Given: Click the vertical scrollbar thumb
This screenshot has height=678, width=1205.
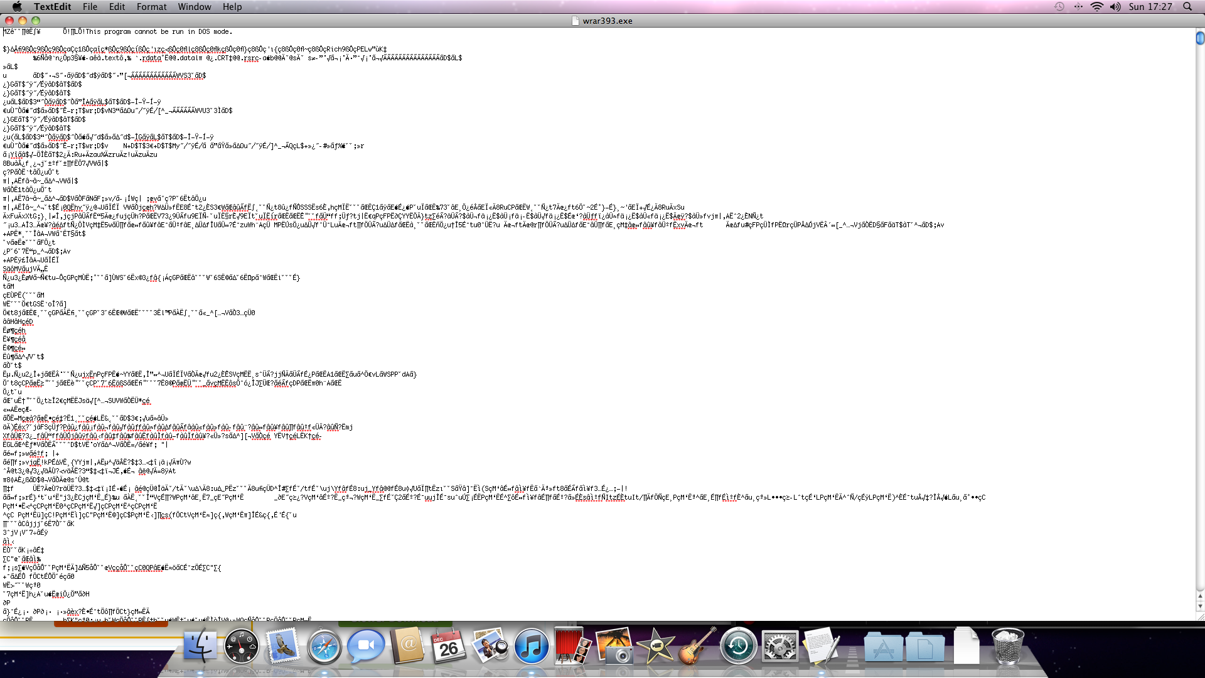Looking at the screenshot, I should click(1200, 38).
